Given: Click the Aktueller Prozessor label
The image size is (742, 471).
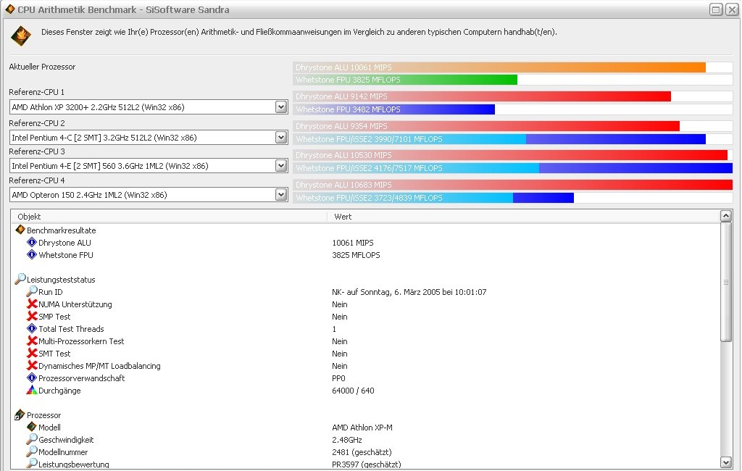Looking at the screenshot, I should tap(42, 67).
